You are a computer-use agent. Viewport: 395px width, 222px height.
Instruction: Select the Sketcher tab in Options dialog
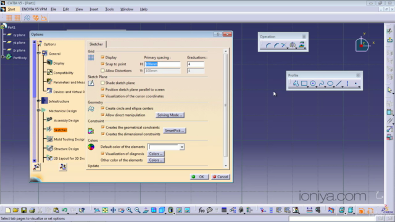[96, 44]
